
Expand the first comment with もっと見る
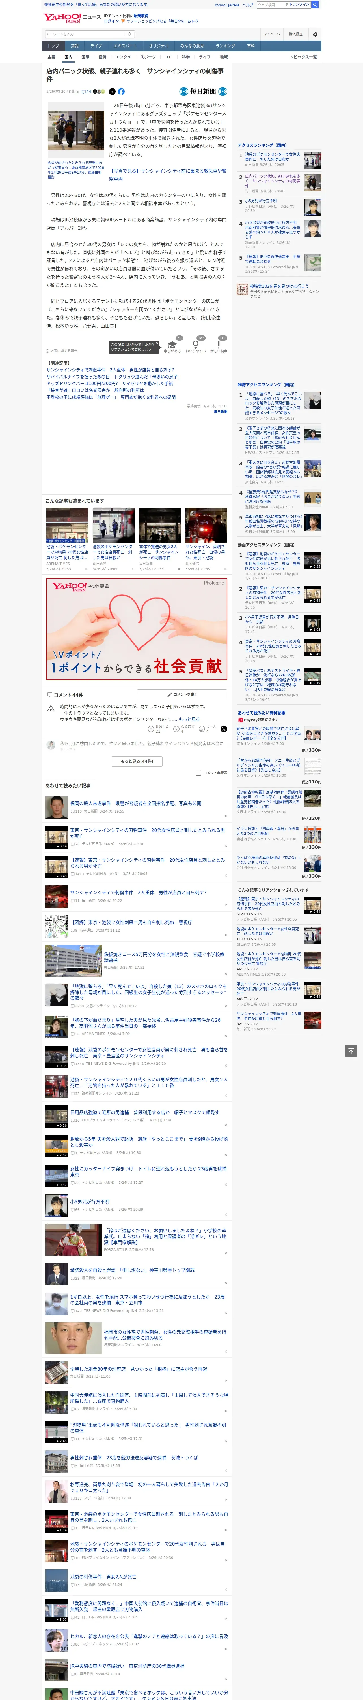[189, 719]
